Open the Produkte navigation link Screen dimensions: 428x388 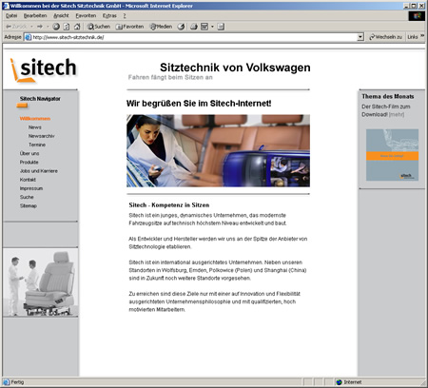point(29,163)
